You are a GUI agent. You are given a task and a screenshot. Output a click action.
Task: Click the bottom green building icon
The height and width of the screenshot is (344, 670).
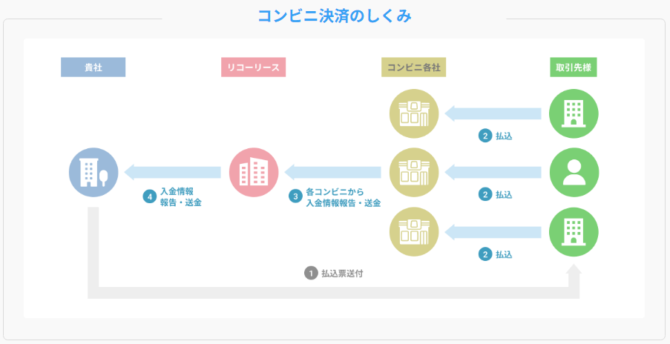(x=574, y=232)
